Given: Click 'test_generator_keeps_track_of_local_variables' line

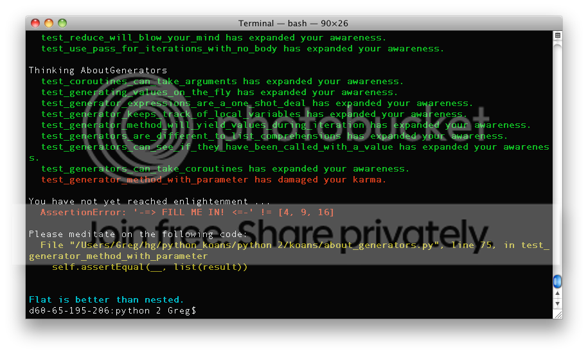Looking at the screenshot, I should tap(254, 114).
